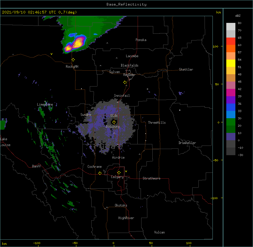Click the Banff town label
The height and width of the screenshot is (247, 253).
[36, 166]
